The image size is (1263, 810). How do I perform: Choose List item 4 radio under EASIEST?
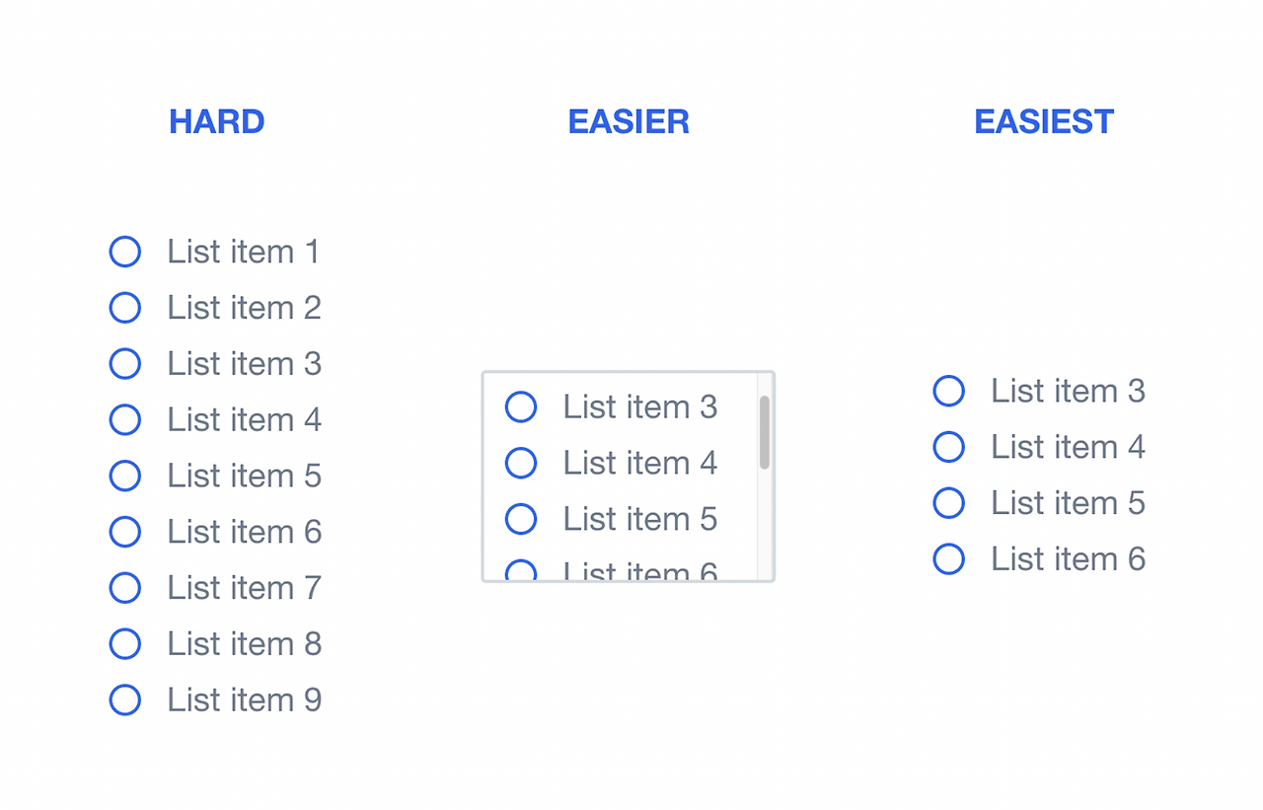[949, 447]
